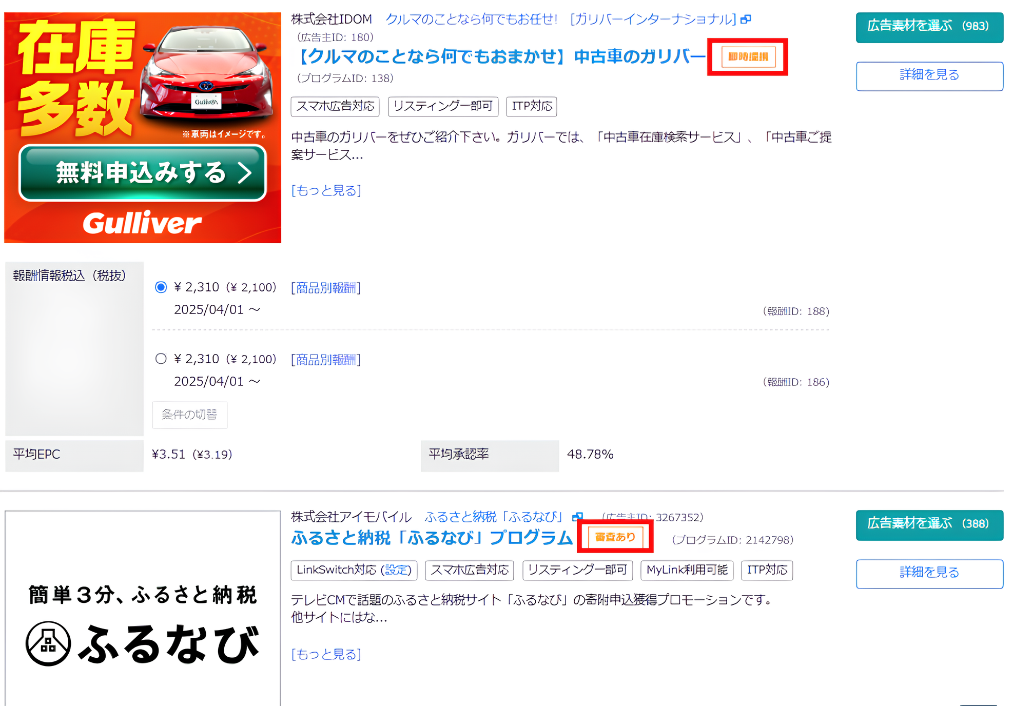Expand もっと見る on the ふるなび description

click(326, 654)
